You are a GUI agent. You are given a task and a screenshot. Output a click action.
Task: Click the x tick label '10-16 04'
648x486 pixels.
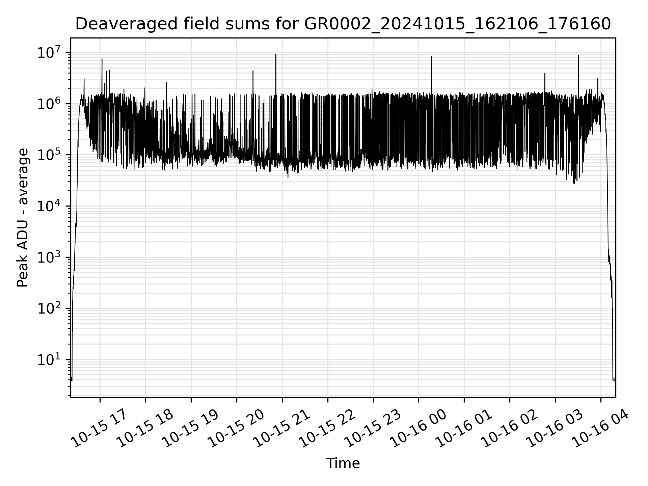coord(600,427)
